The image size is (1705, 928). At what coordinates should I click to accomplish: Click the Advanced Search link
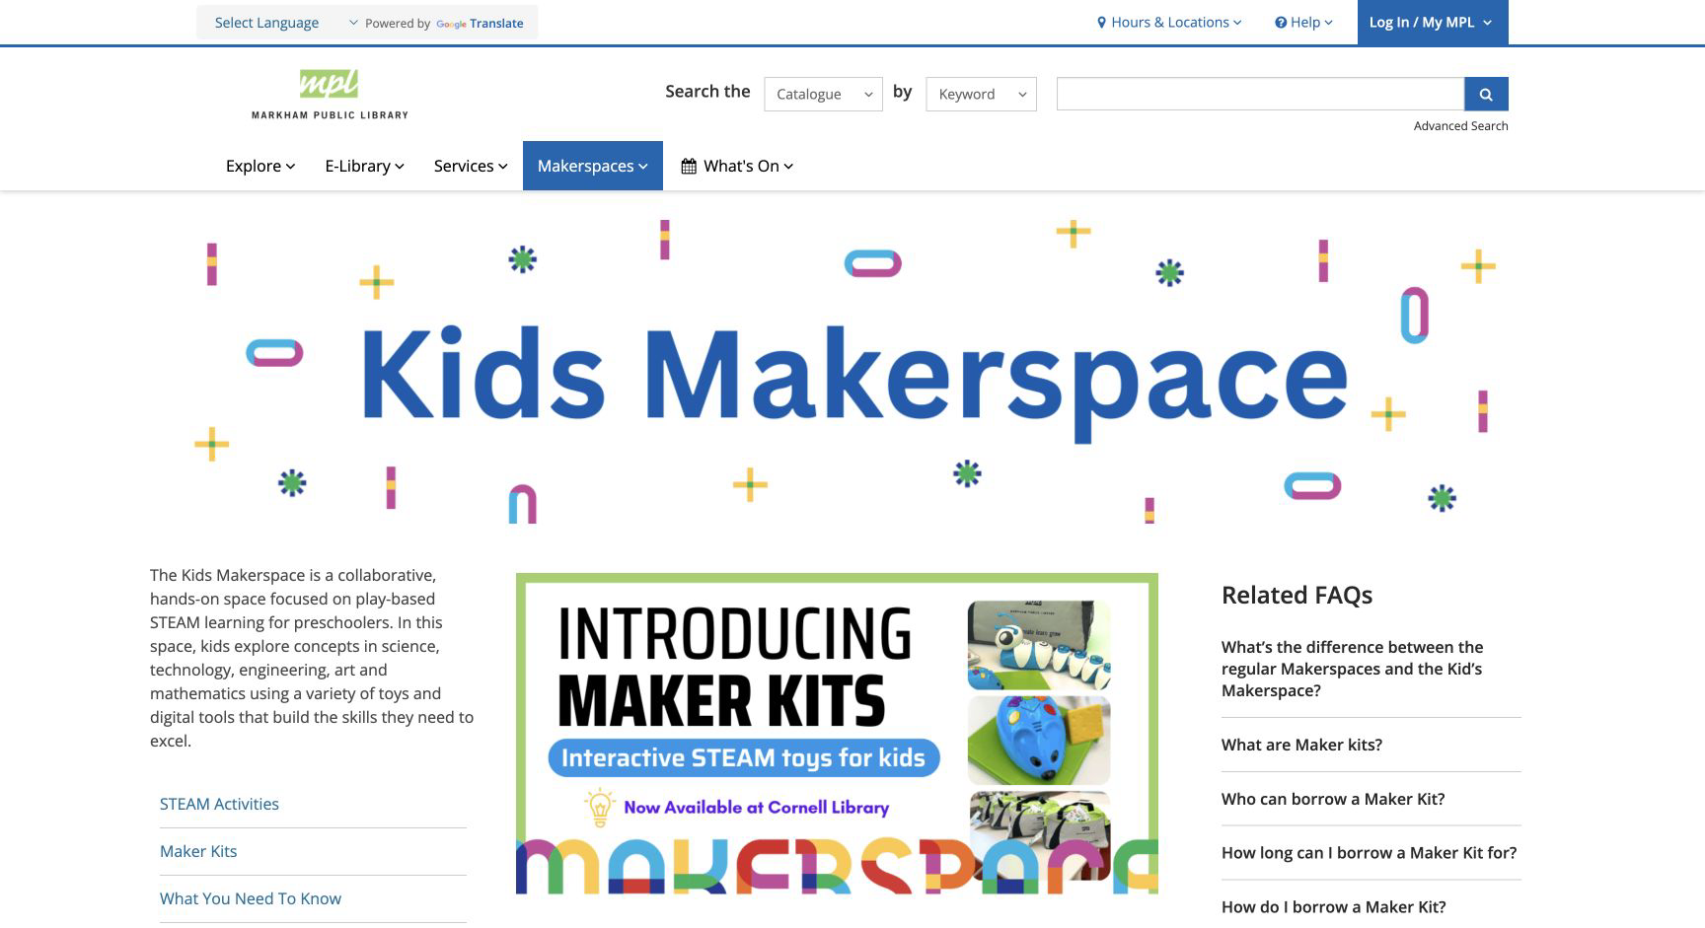[1460, 125]
